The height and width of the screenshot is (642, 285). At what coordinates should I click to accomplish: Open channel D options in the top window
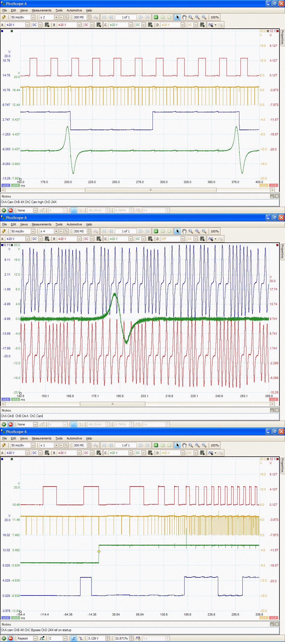tap(202, 25)
